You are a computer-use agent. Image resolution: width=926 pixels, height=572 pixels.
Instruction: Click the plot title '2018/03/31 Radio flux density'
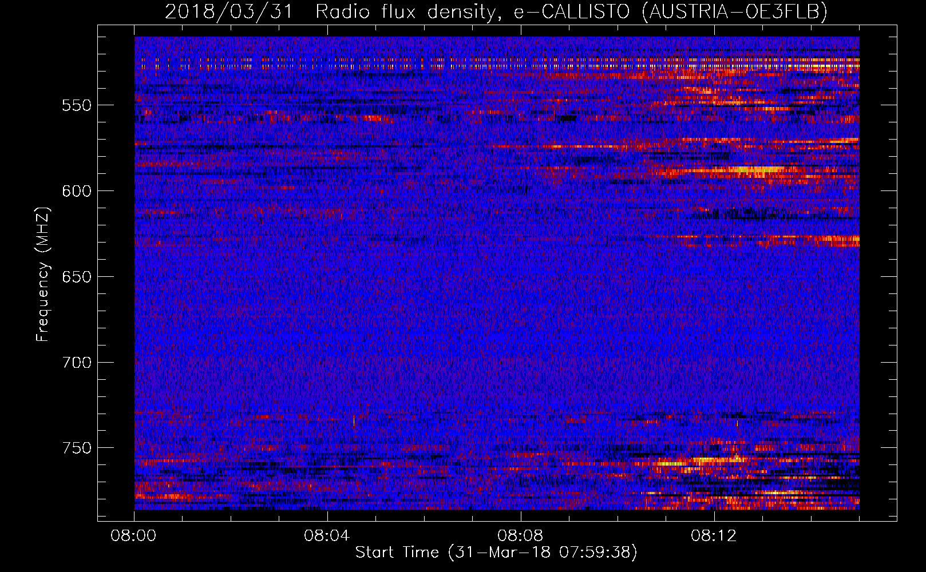496,11
